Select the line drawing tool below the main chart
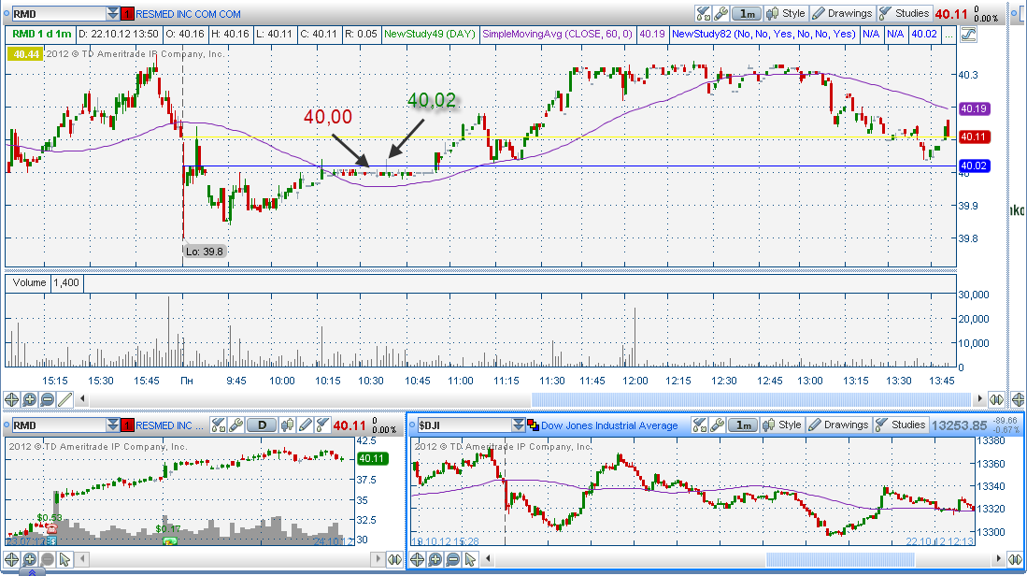 click(64, 399)
